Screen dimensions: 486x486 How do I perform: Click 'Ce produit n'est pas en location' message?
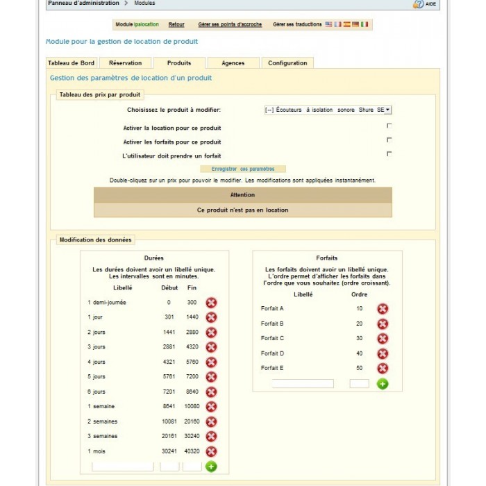pyautogui.click(x=243, y=210)
